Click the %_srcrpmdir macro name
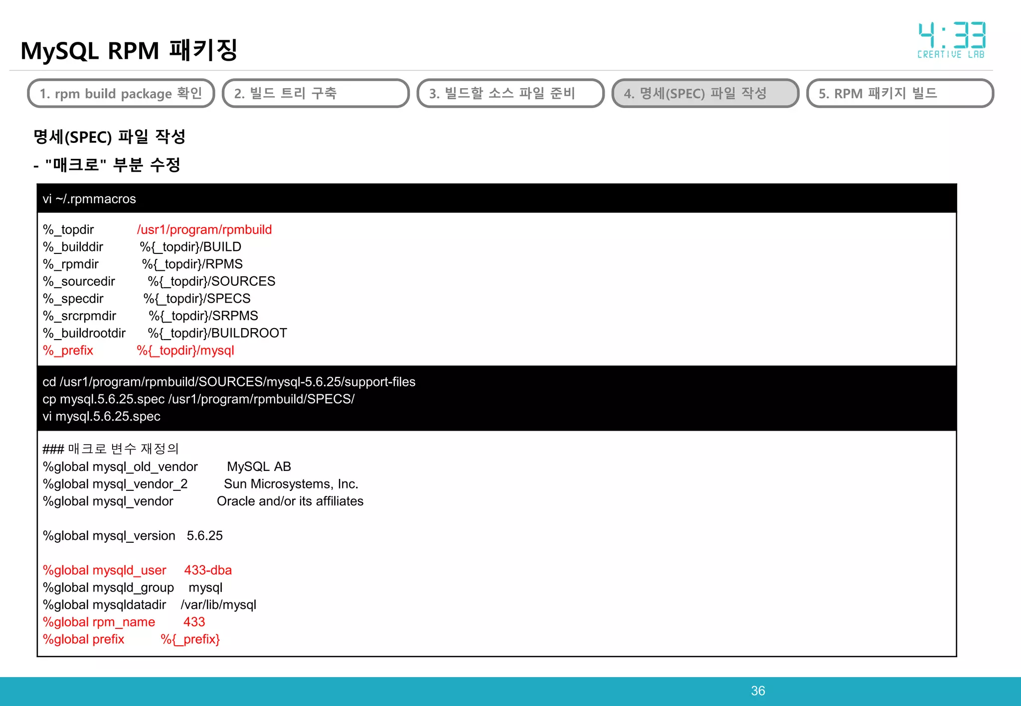Viewport: 1021px width, 706px height. pos(79,316)
